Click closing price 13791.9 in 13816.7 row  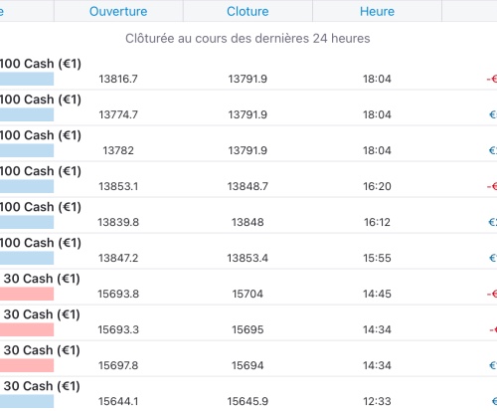[248, 79]
